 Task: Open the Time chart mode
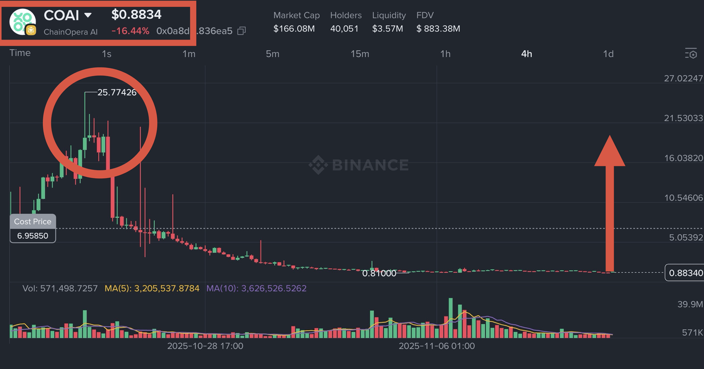pyautogui.click(x=20, y=53)
